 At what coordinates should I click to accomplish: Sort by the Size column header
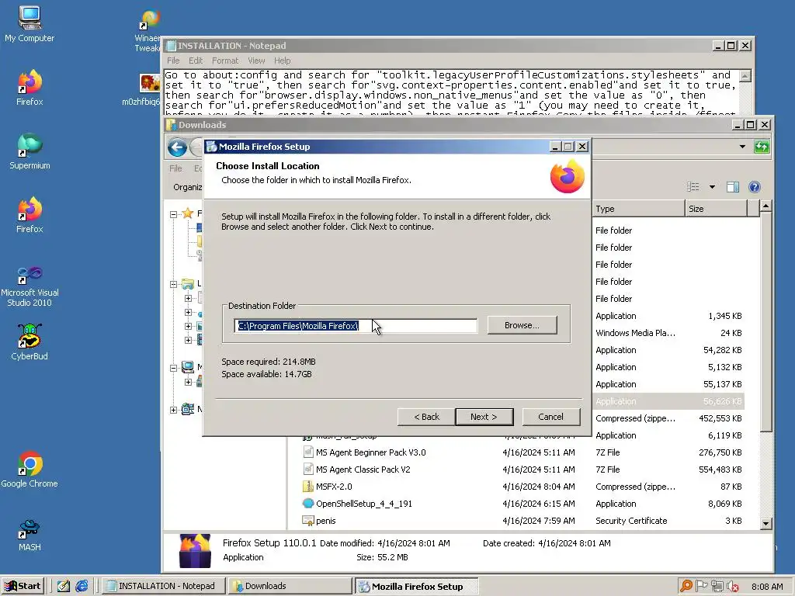coord(716,209)
